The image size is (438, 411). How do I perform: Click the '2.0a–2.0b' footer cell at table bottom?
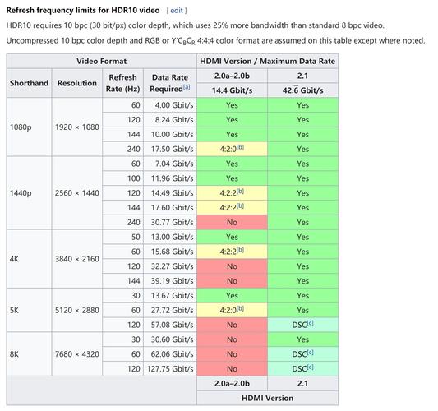coord(232,383)
